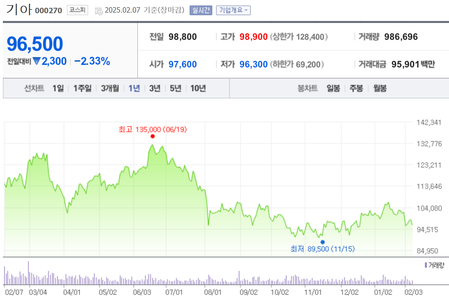The image size is (449, 300).
Task: Select the 1년 line chart tab
Action: tap(134, 88)
